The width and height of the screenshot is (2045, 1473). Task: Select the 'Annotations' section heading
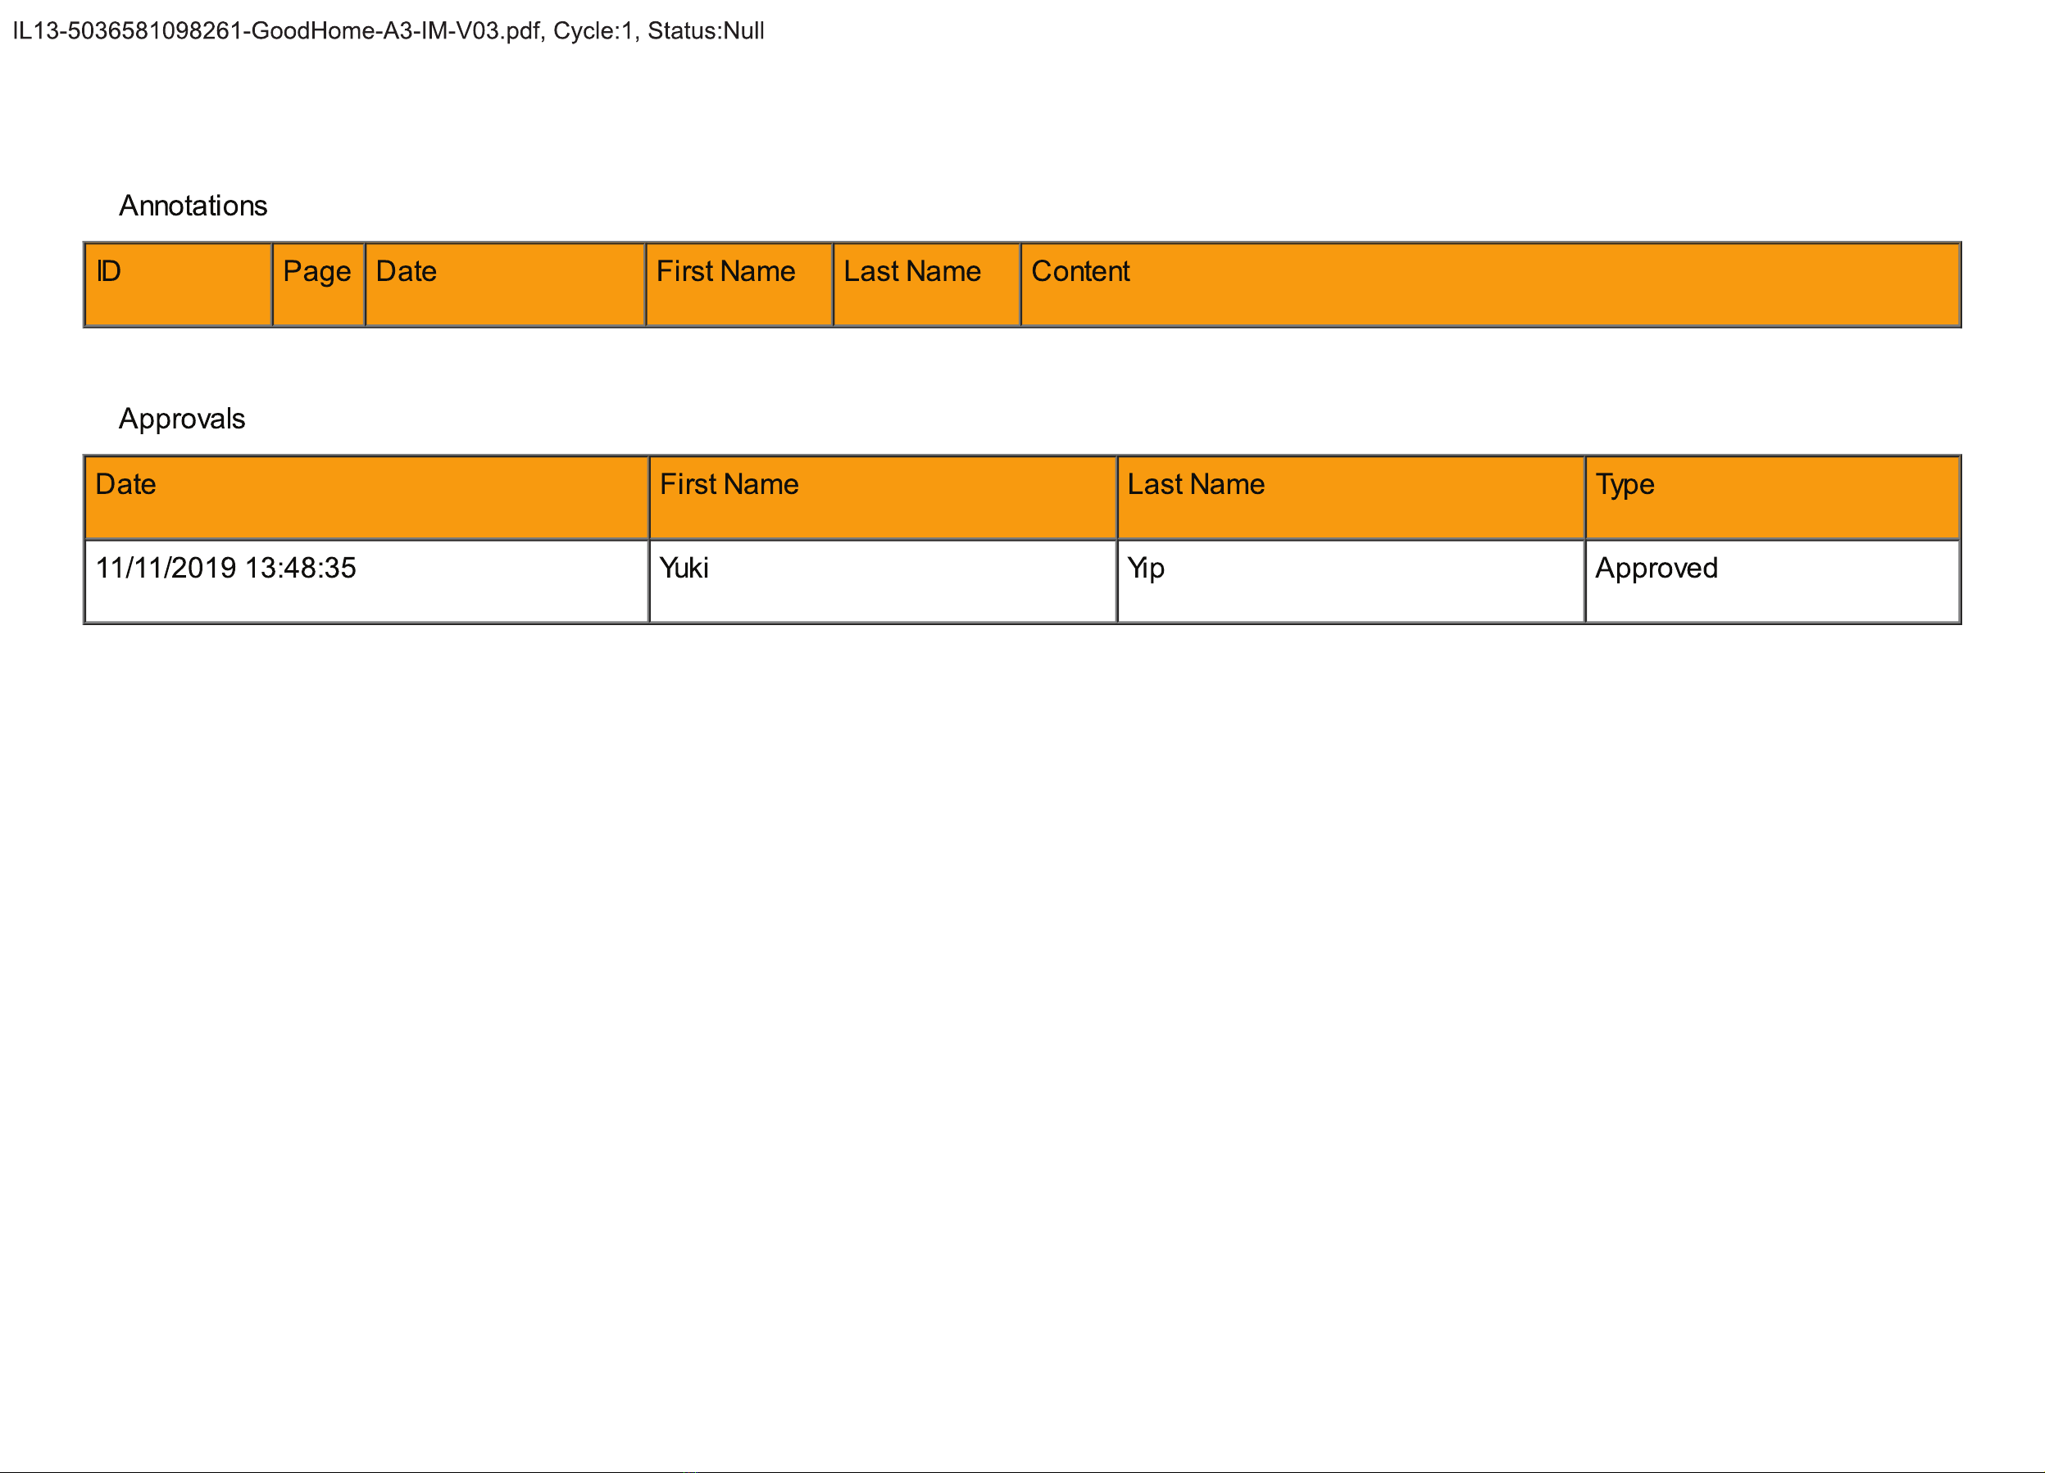pos(193,206)
